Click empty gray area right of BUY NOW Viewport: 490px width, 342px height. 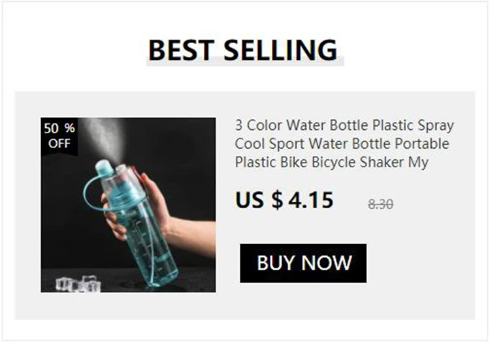420,264
